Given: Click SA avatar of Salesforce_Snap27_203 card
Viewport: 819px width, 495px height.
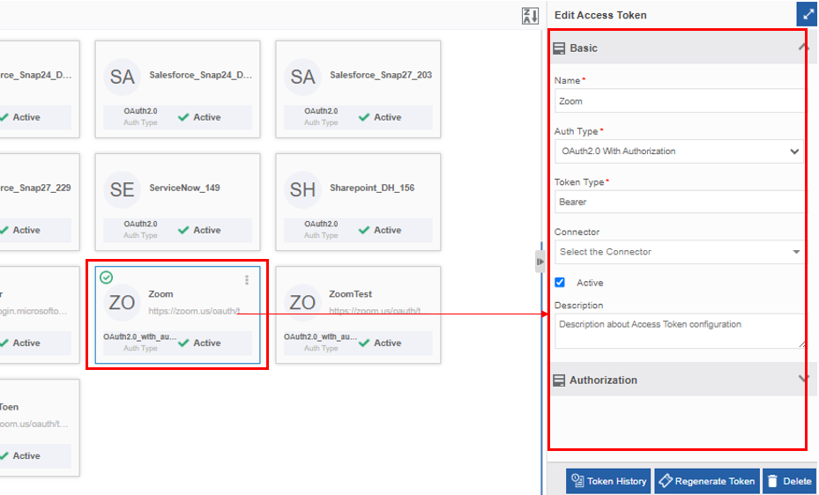Looking at the screenshot, I should click(302, 77).
